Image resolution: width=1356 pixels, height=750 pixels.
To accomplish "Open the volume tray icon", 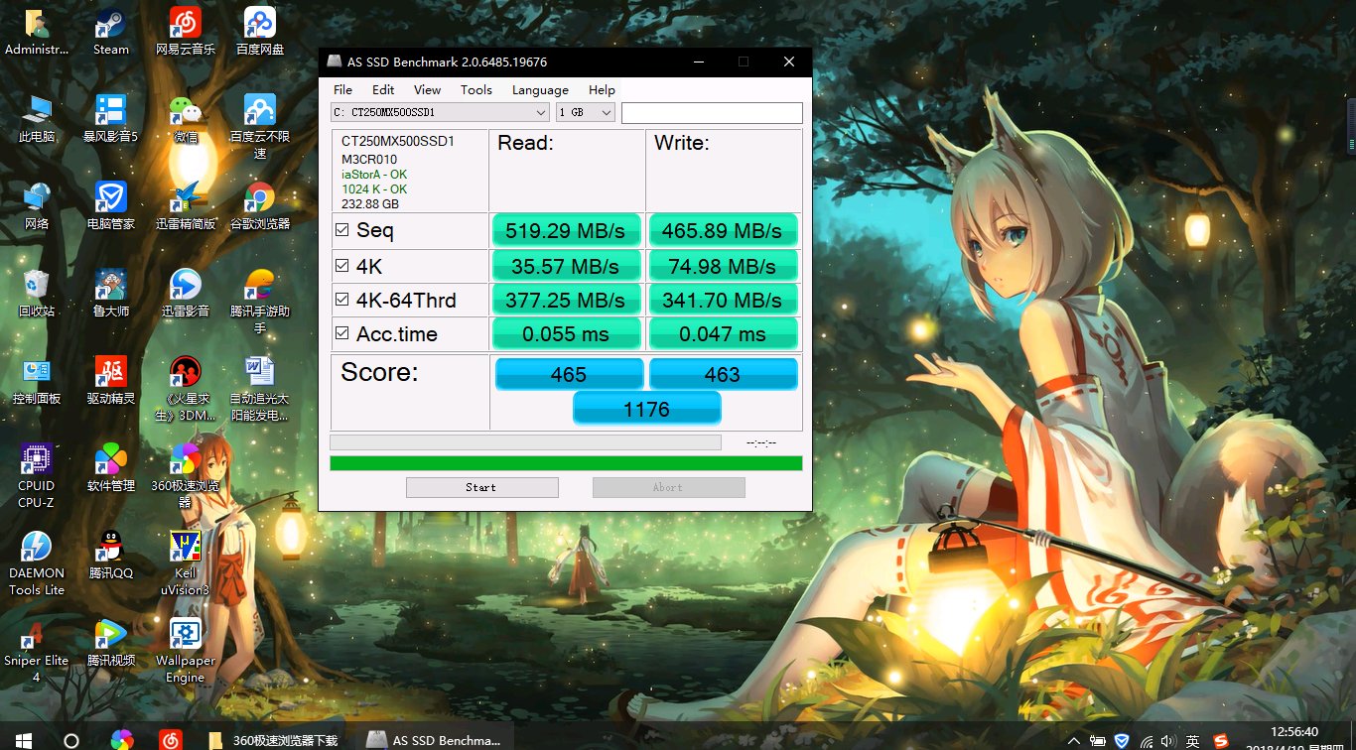I will [1170, 740].
